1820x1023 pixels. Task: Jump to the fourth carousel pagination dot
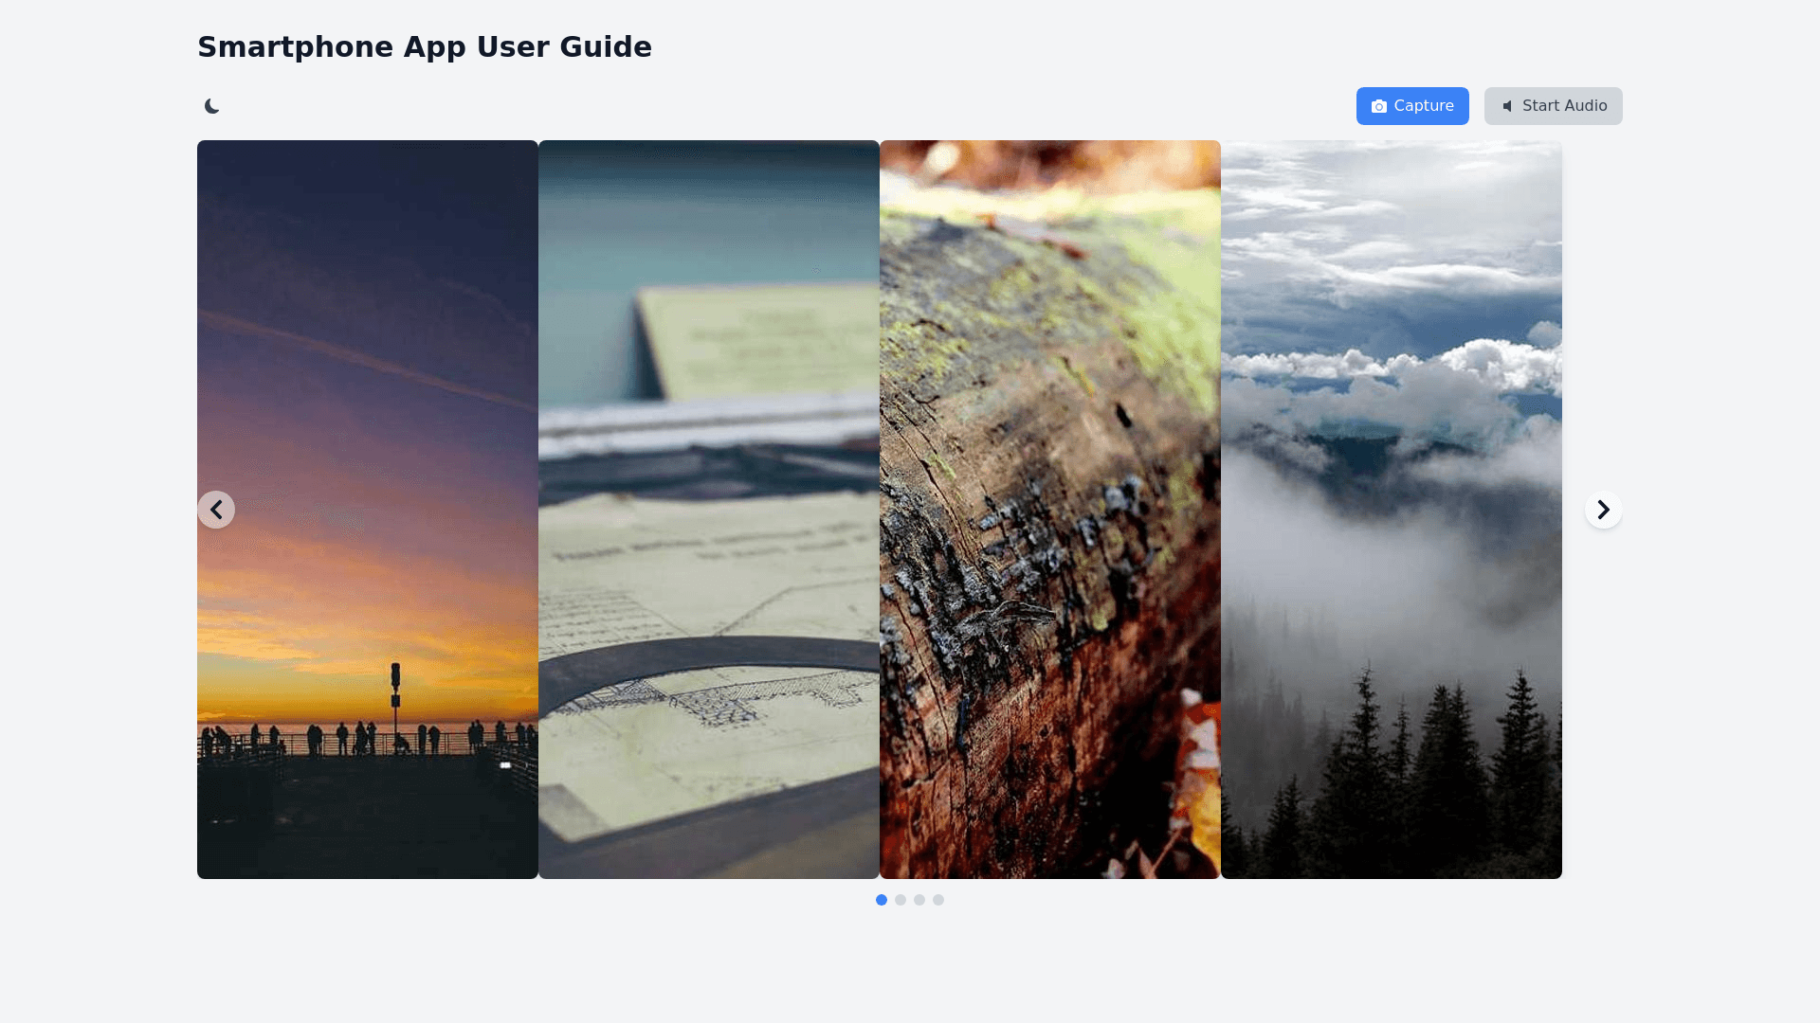[938, 900]
